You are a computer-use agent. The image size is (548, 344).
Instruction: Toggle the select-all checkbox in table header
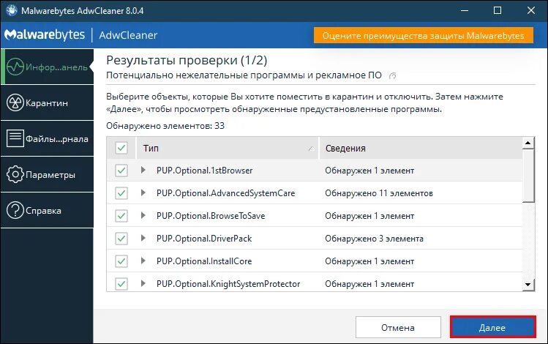coord(121,148)
